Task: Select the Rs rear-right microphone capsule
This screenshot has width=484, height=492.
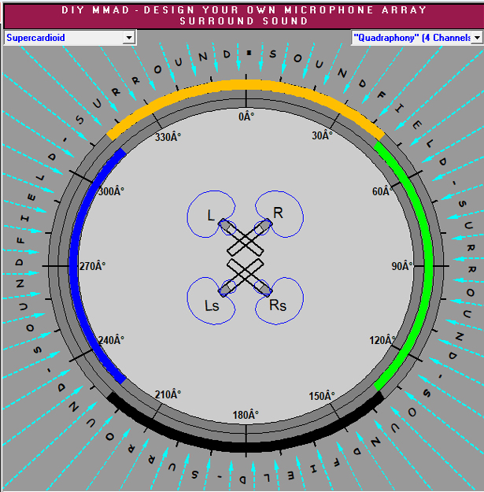Action: pos(265,287)
